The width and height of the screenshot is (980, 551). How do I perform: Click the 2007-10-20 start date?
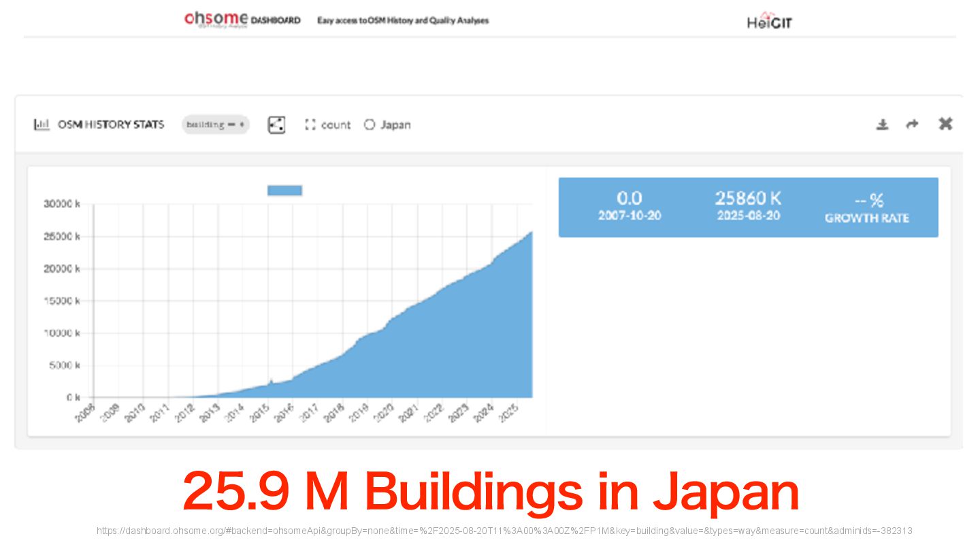tap(630, 216)
